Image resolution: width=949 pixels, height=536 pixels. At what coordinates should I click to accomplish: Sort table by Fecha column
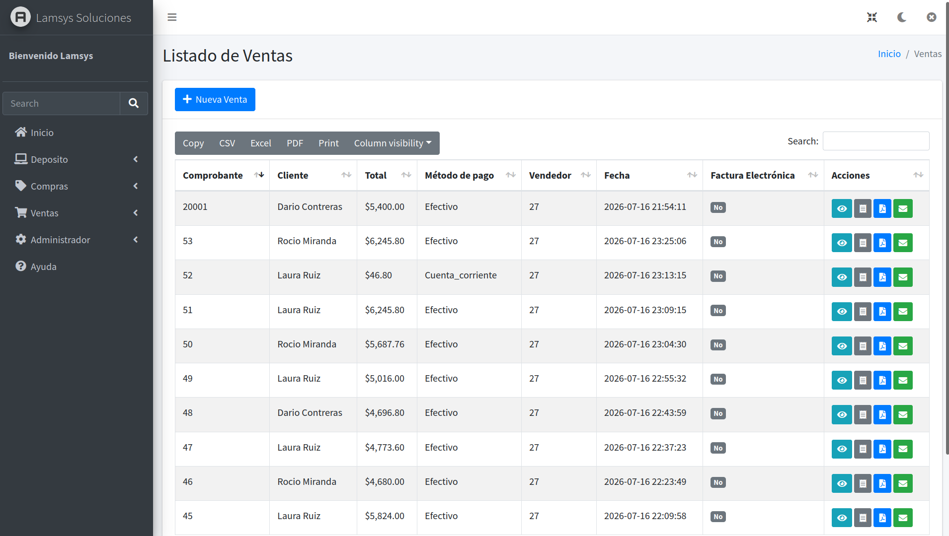pyautogui.click(x=649, y=175)
